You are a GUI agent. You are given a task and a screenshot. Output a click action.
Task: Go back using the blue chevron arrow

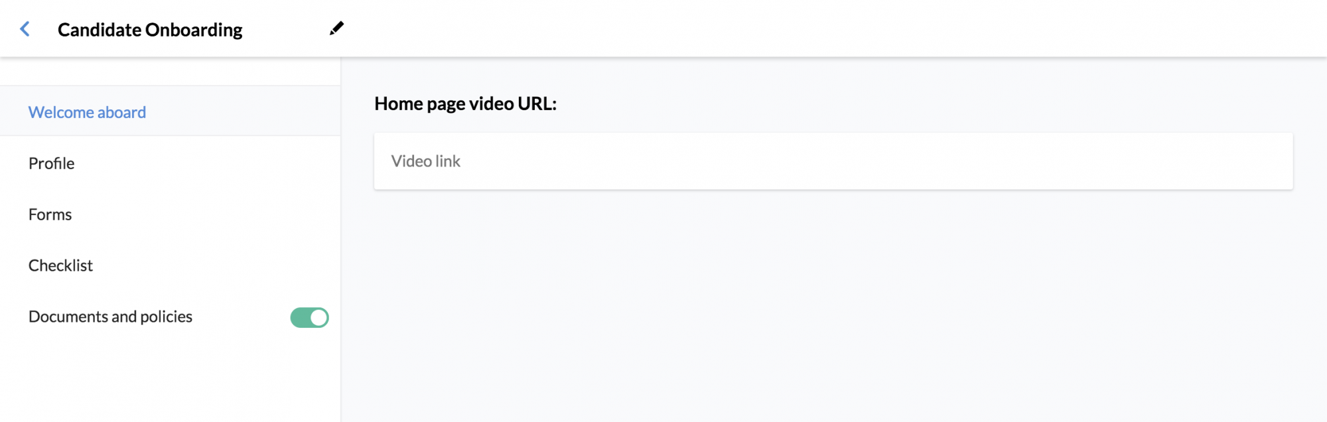pos(25,29)
